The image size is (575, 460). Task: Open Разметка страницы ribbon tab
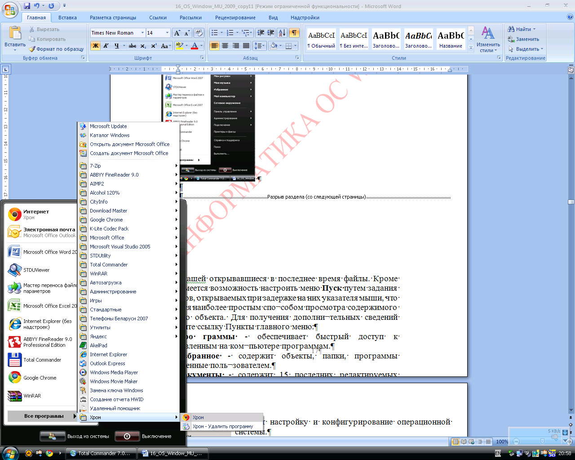coord(113,18)
